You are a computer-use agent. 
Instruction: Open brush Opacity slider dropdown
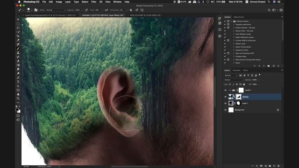click(x=82, y=10)
